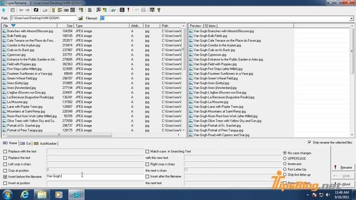
Task: Refresh the file list with the black loop icon
Action: pyautogui.click(x=36, y=10)
